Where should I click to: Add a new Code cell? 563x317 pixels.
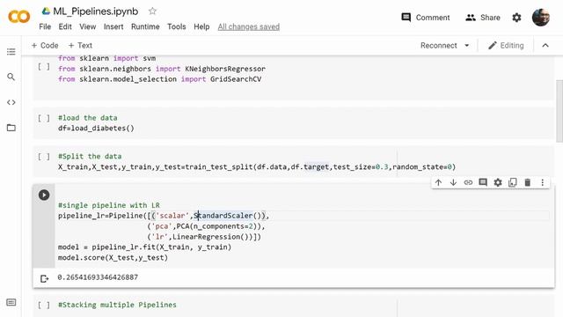click(x=45, y=45)
